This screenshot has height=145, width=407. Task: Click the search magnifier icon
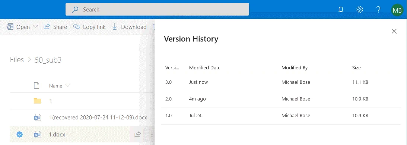coord(75,10)
